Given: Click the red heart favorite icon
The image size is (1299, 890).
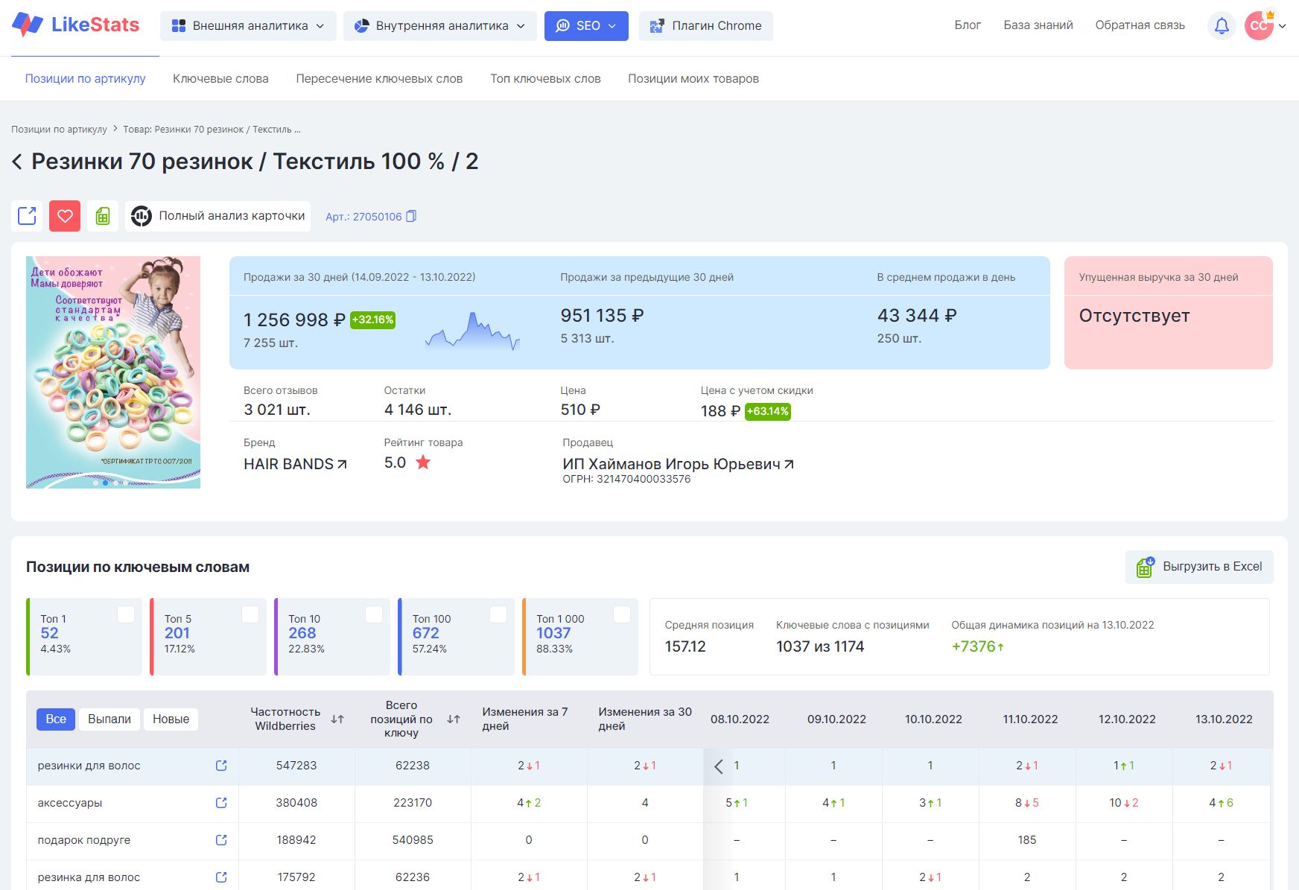Looking at the screenshot, I should pos(65,216).
